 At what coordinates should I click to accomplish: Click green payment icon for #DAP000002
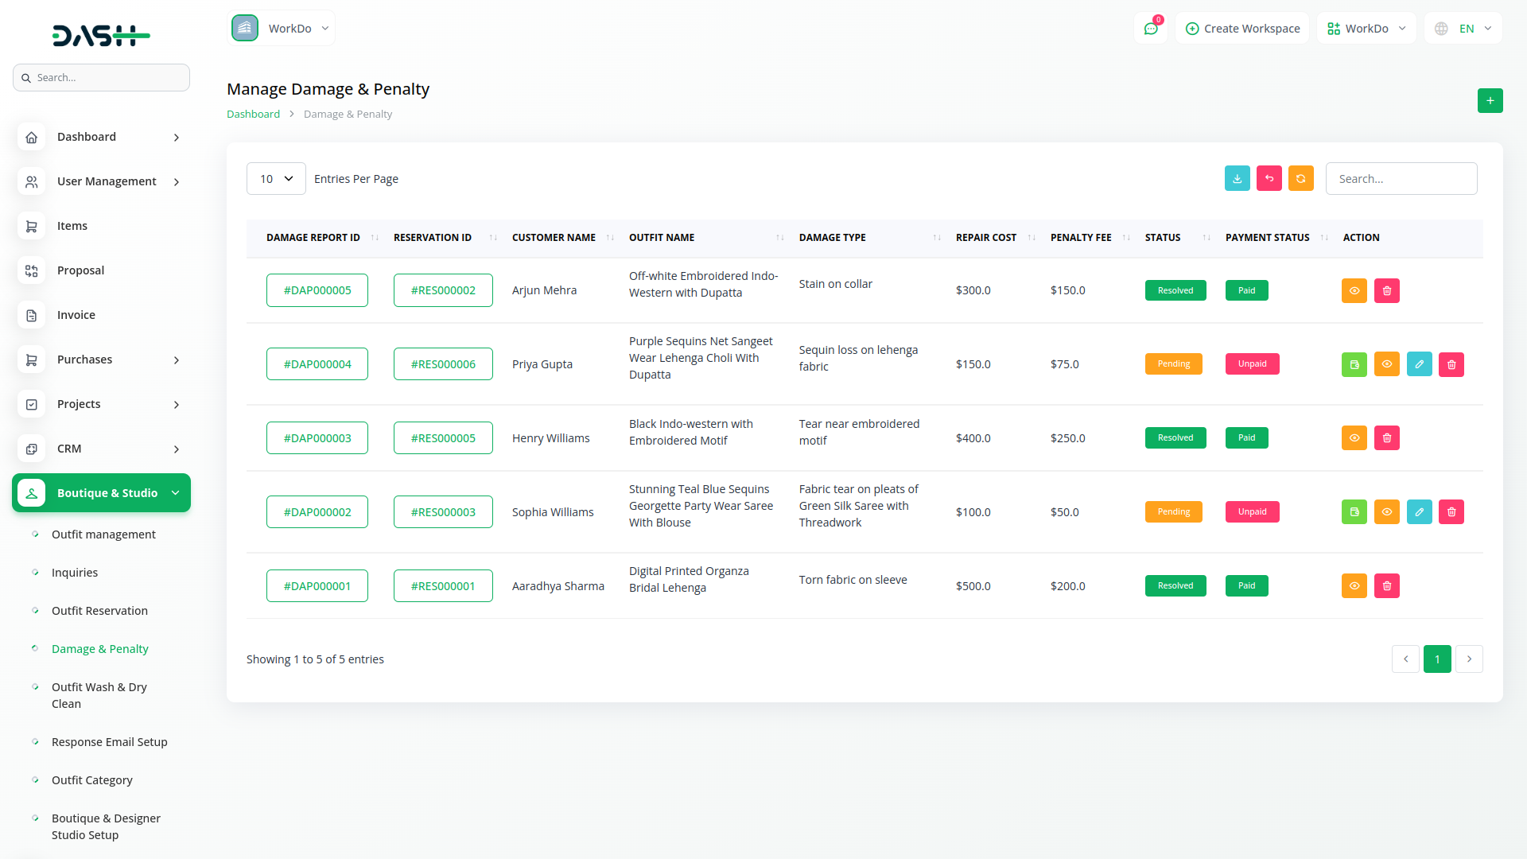click(x=1354, y=512)
